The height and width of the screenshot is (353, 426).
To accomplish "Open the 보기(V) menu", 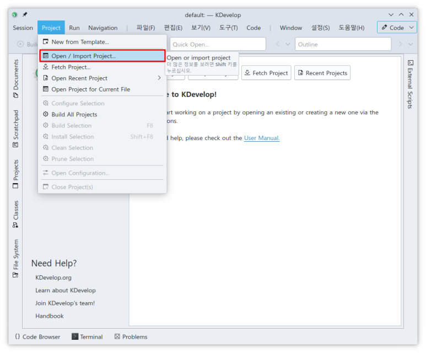I will click(x=201, y=28).
